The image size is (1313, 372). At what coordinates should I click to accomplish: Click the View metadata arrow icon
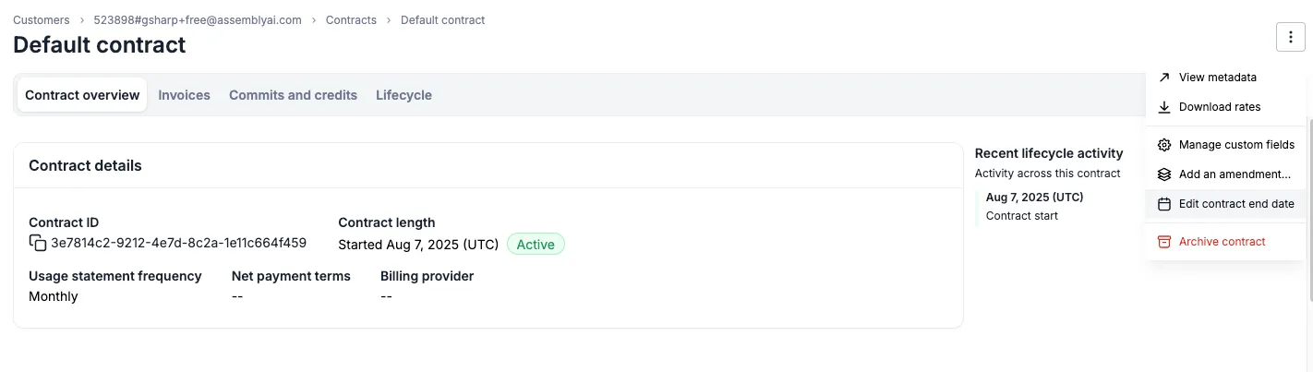click(1164, 78)
